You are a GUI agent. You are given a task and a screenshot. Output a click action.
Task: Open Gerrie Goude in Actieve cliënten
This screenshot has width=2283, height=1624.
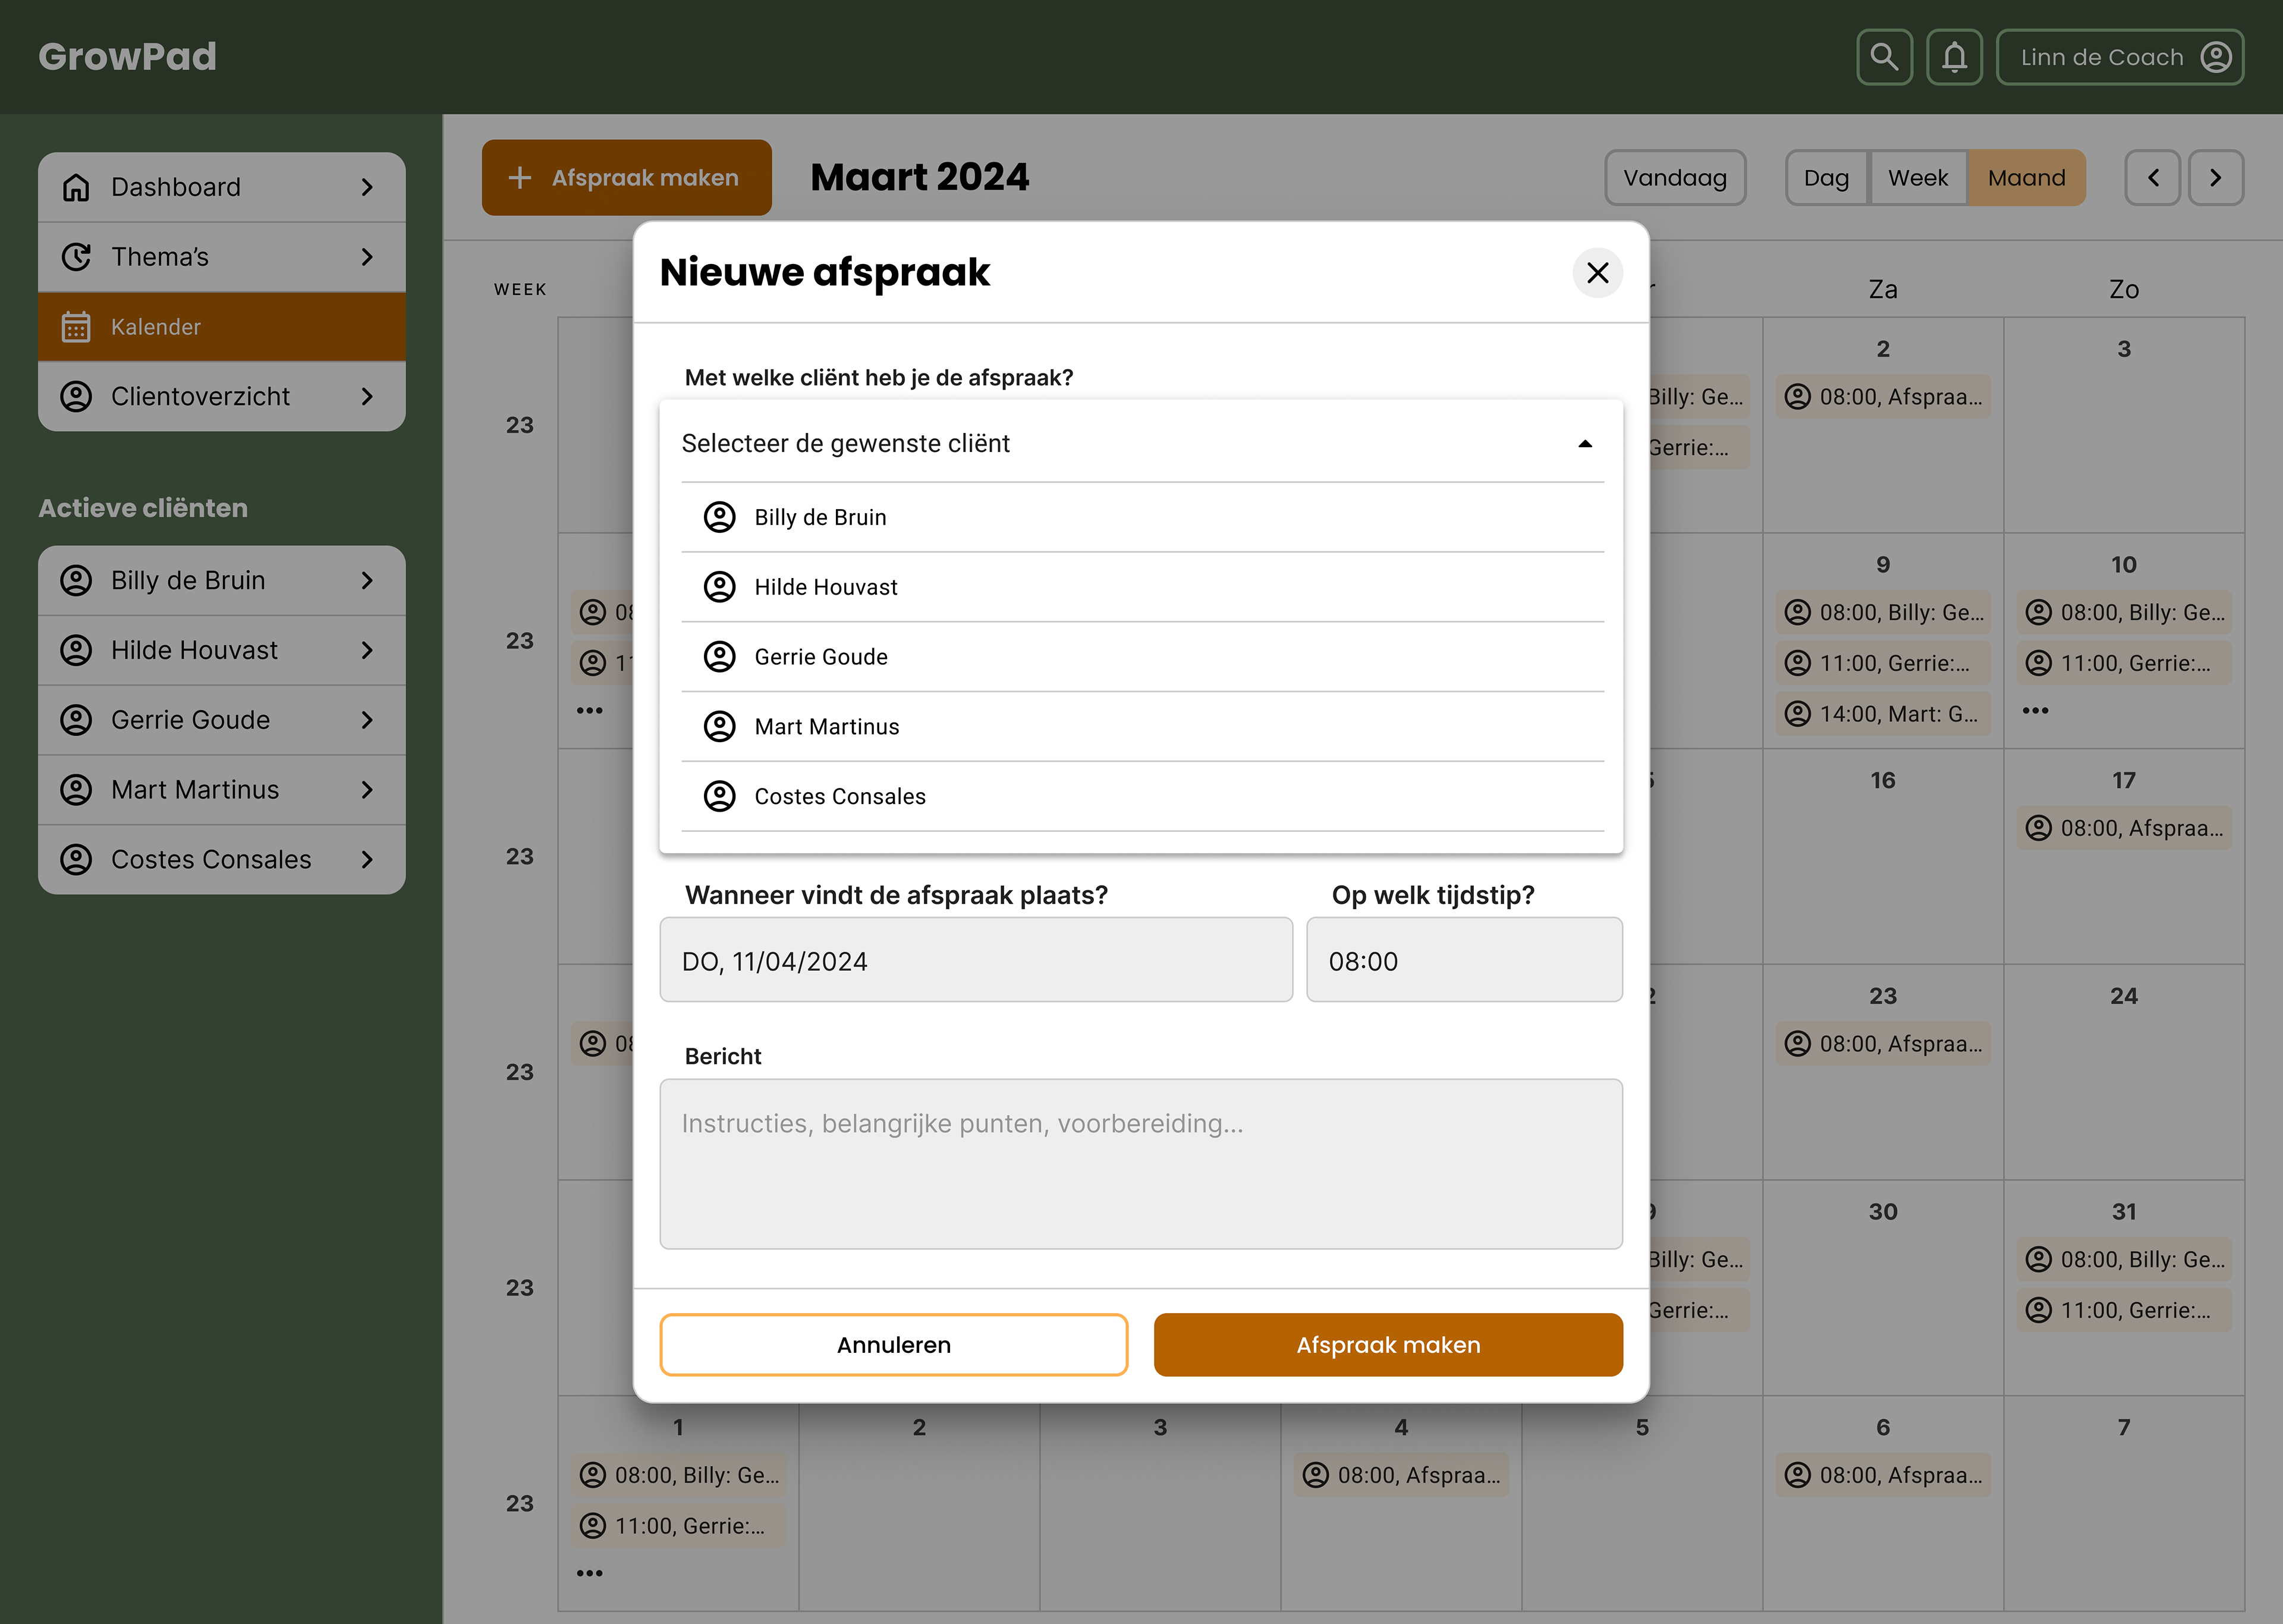pos(222,720)
